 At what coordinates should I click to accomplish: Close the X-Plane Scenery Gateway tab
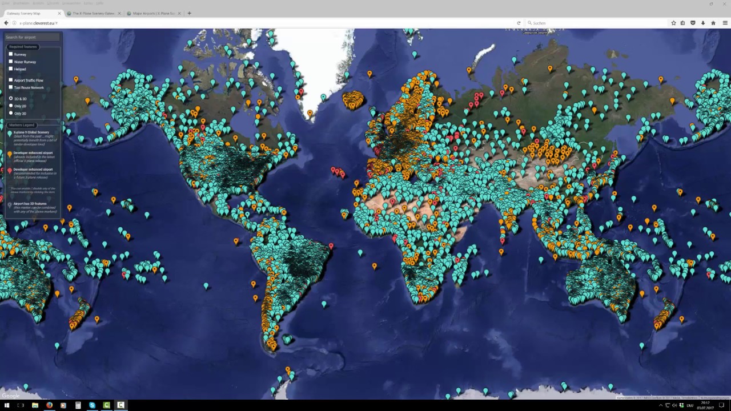pos(119,13)
